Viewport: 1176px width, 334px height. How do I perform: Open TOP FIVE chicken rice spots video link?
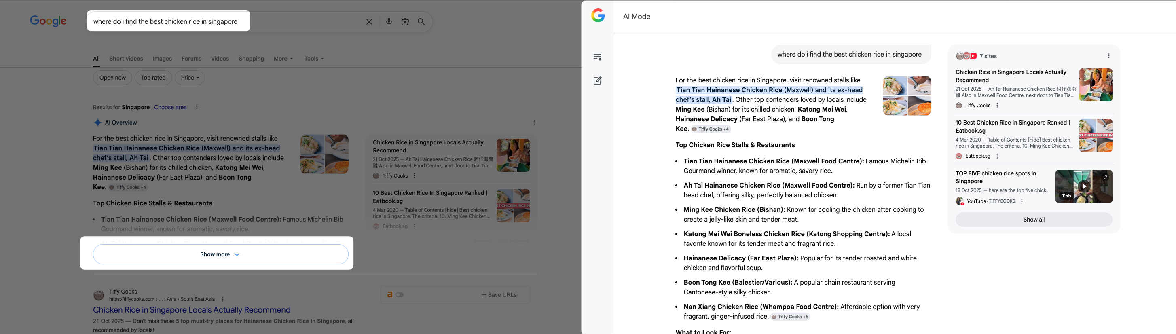(996, 177)
